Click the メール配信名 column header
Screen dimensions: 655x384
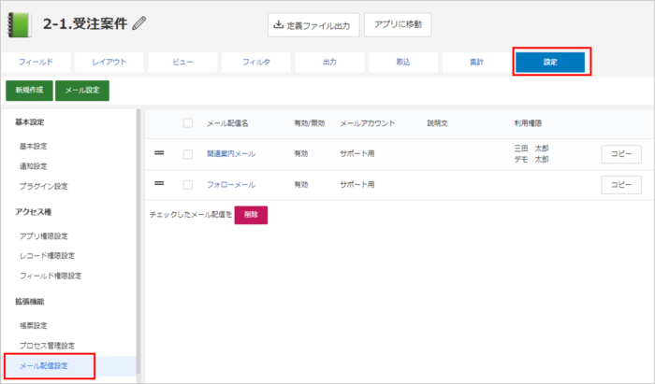tap(227, 123)
